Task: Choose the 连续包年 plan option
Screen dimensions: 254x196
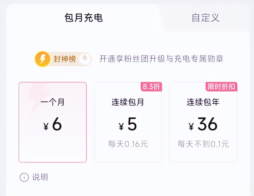Action: point(203,122)
